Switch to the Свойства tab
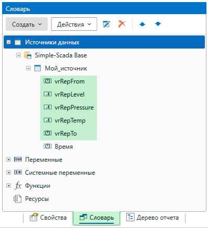This screenshot has width=208, height=228. click(48, 218)
